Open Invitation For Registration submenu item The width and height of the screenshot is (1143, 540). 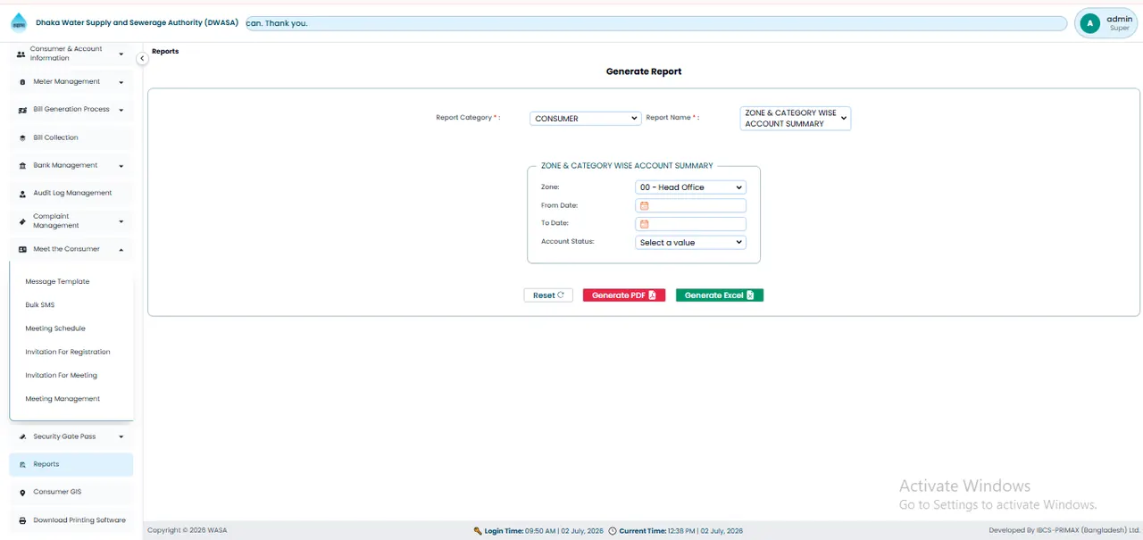point(68,352)
